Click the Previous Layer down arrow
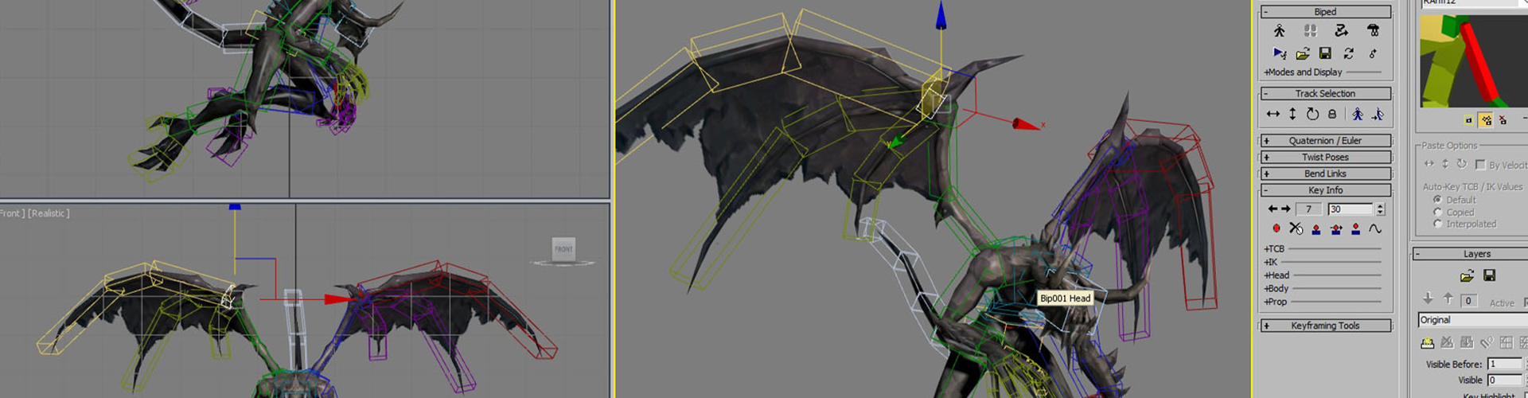This screenshot has height=398, width=1528. click(1428, 298)
